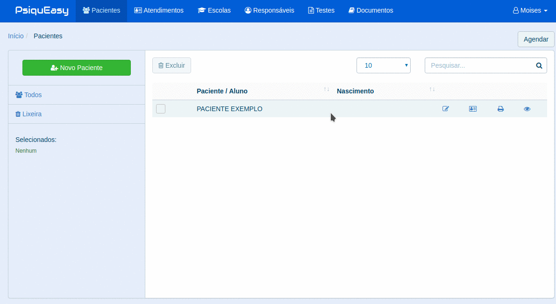Open the rows-per-page dropdown showing 10
This screenshot has width=556, height=304.
point(383,65)
